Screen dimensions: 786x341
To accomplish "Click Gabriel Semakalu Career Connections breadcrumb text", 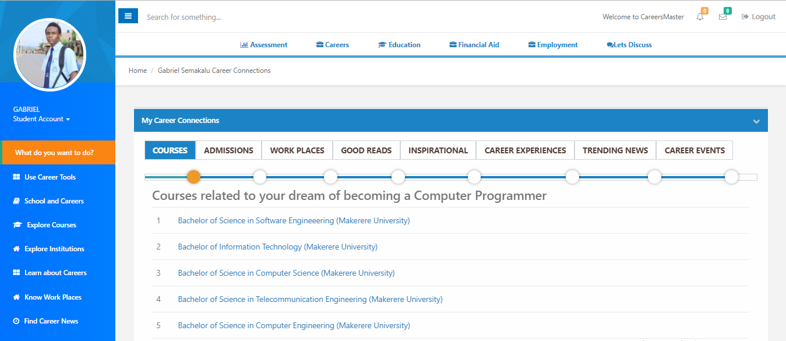I will coord(214,71).
